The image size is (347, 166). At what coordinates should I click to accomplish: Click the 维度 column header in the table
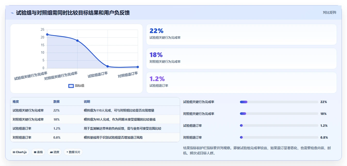[x=16, y=102]
